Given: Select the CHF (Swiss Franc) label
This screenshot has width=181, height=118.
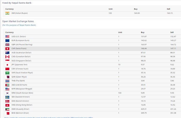Looking at the screenshot, I should (x=19, y=48).
